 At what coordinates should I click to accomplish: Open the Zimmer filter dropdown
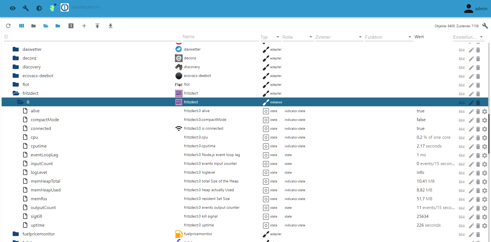point(339,37)
